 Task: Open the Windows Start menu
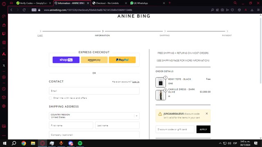point(5,143)
